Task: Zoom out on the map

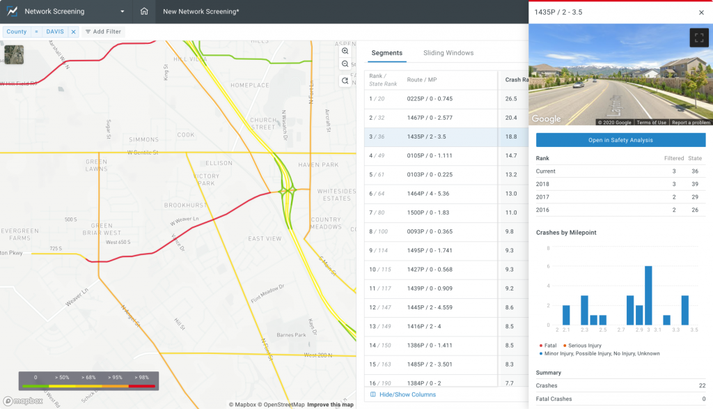Action: pyautogui.click(x=345, y=65)
